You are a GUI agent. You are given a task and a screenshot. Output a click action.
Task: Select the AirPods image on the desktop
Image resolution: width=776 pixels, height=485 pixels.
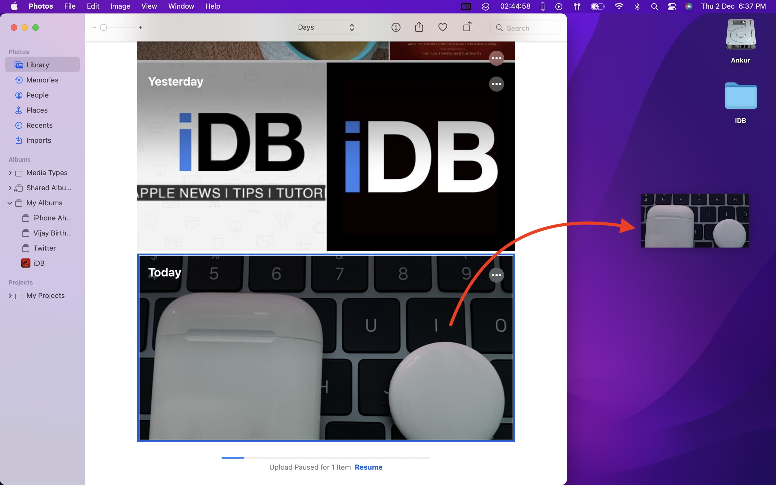click(695, 221)
